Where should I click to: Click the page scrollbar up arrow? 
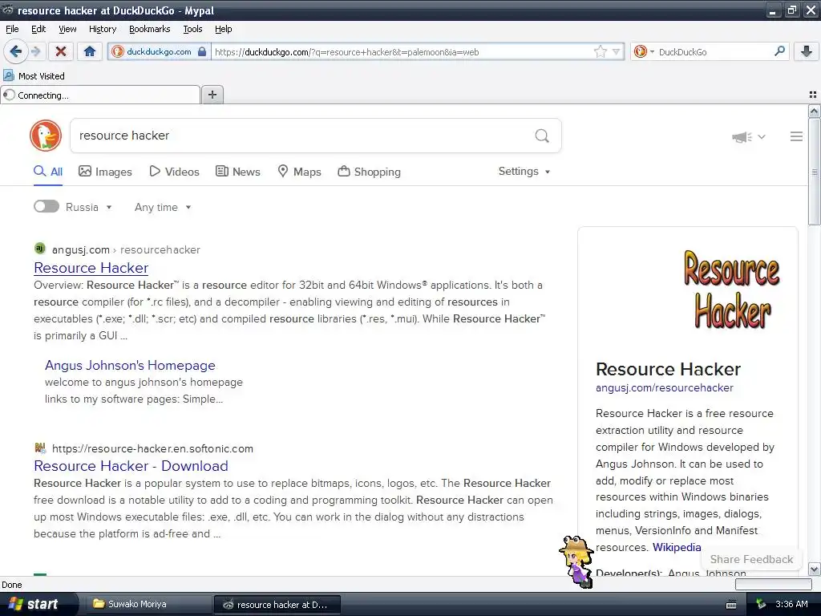pyautogui.click(x=814, y=111)
